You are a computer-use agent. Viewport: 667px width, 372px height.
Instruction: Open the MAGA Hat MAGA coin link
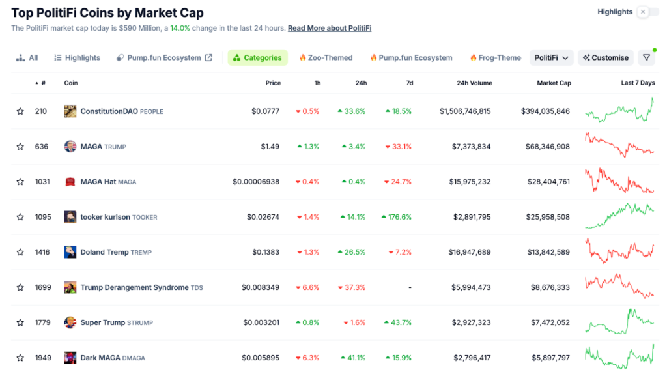[x=109, y=182]
